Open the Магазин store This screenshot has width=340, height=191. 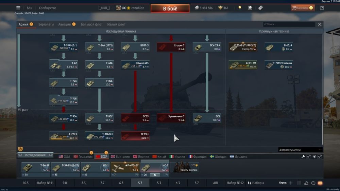303,8
